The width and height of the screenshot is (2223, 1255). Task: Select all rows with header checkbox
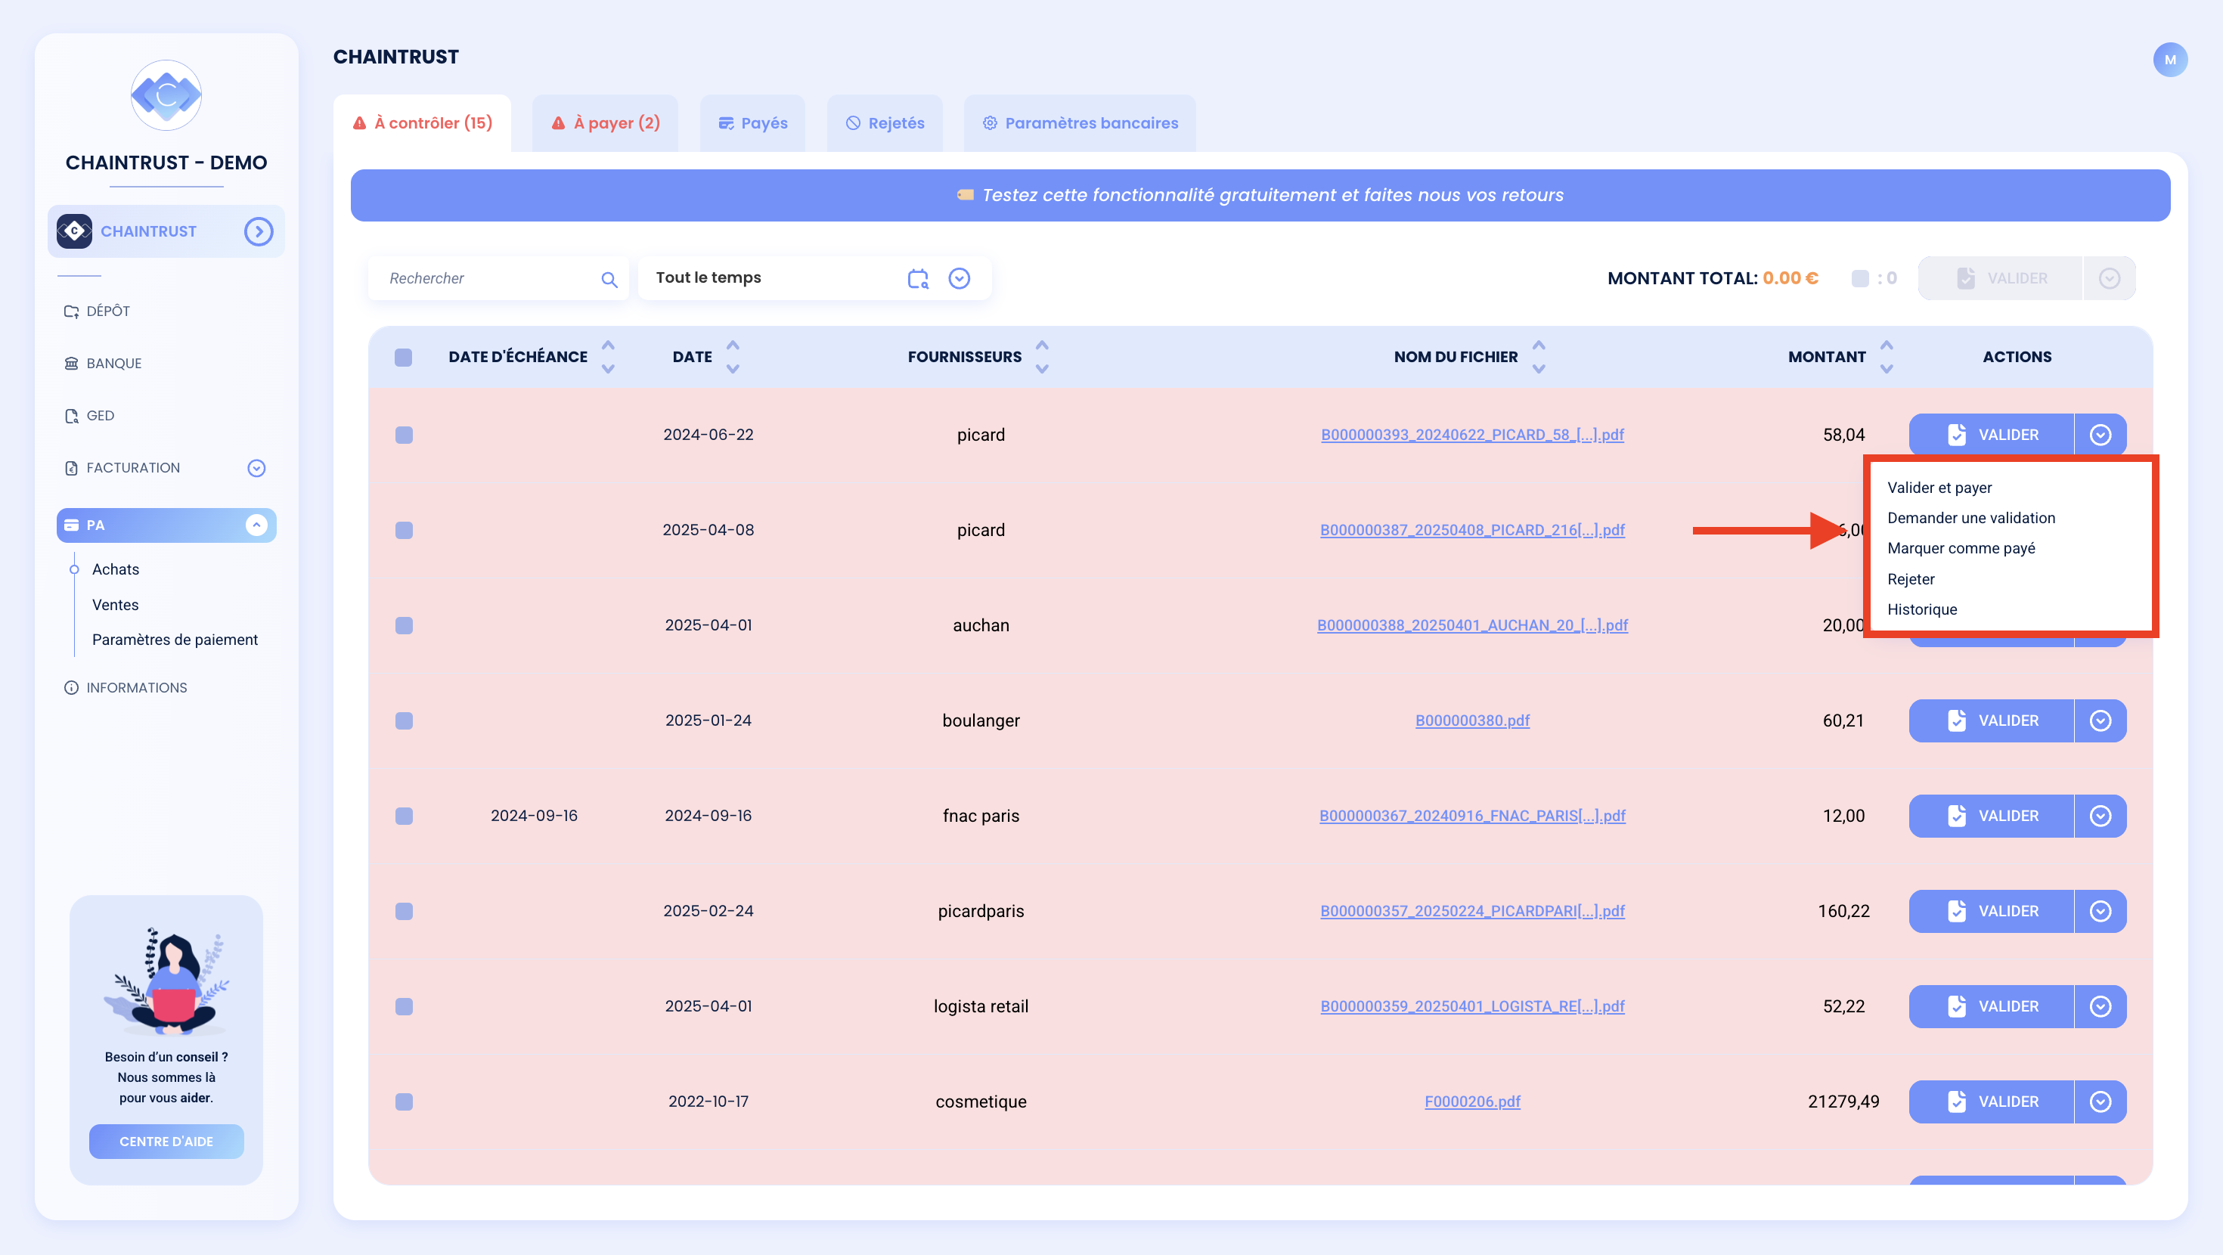(403, 358)
